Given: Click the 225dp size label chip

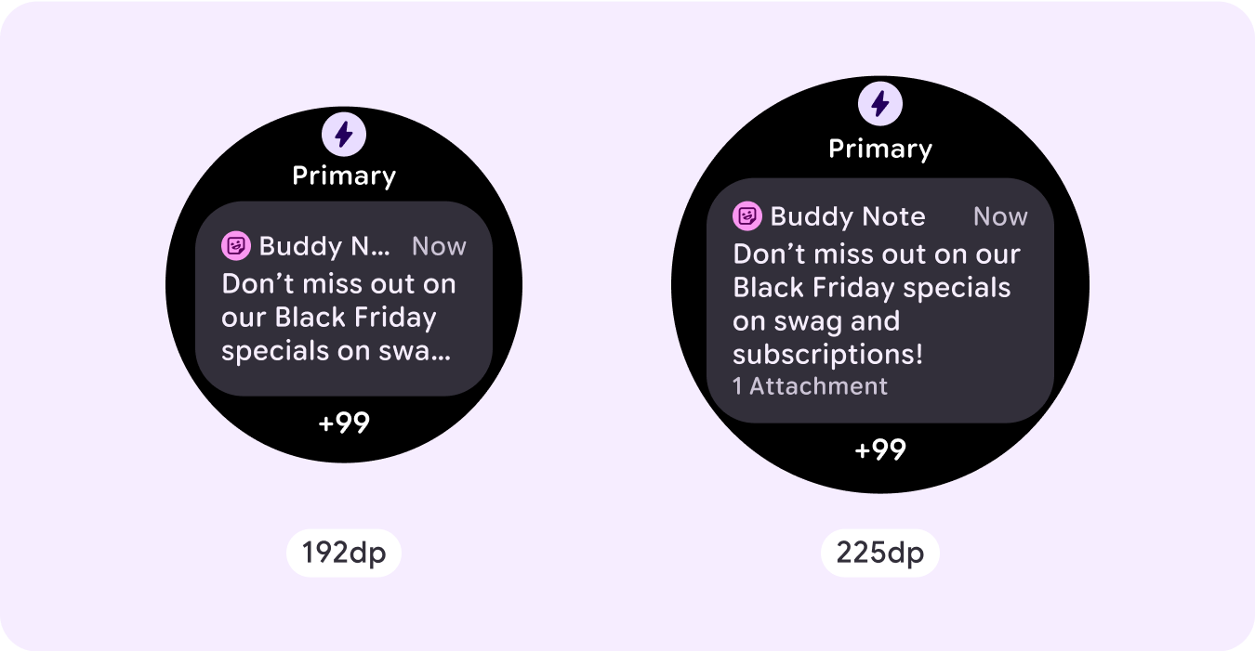Looking at the screenshot, I should pos(879,553).
